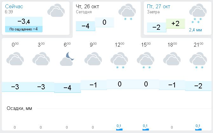Click the precipitation bar at 12:00
This screenshot has height=133, width=213.
coord(119,129)
